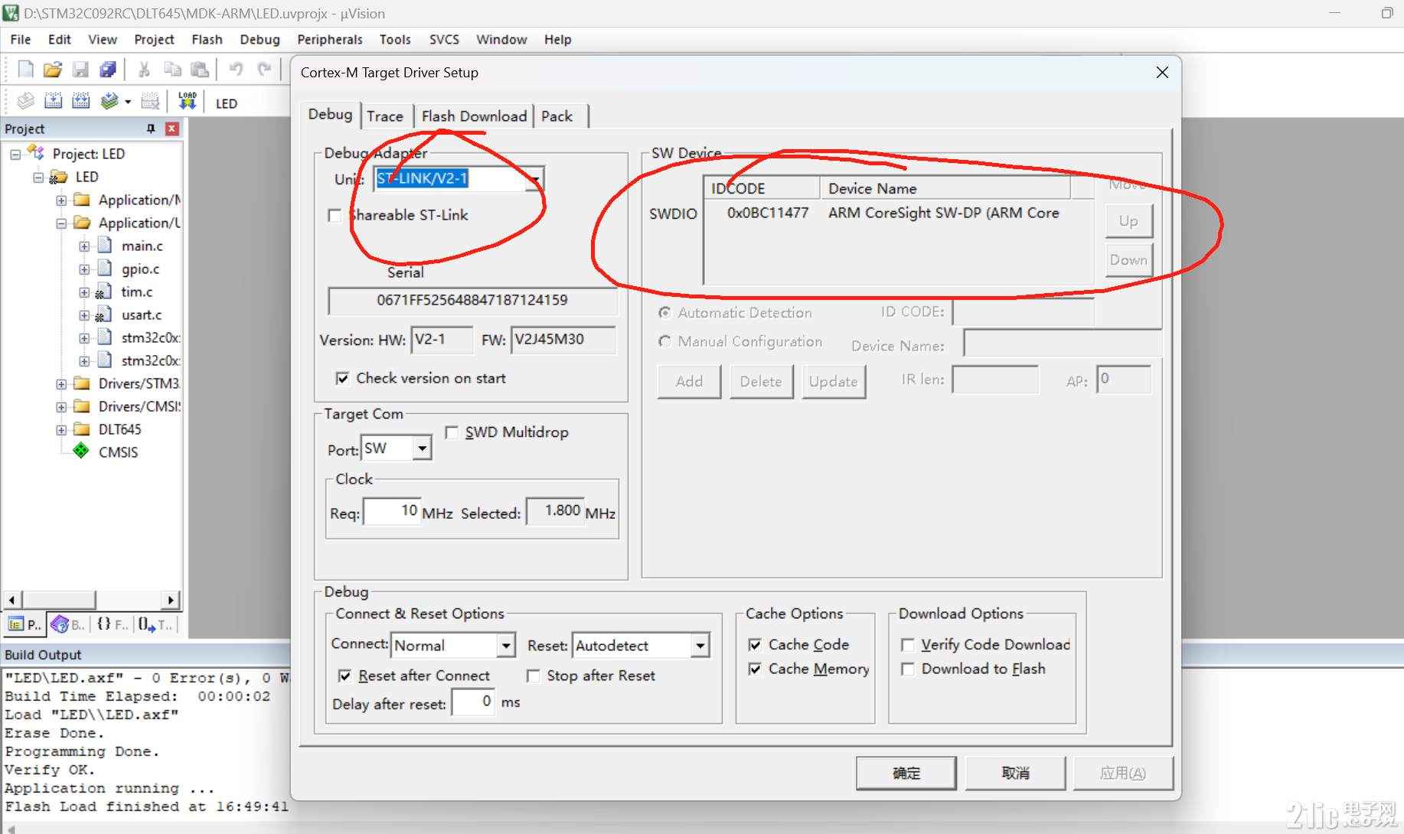Switch to Functions tab at panel bottom

(x=112, y=624)
